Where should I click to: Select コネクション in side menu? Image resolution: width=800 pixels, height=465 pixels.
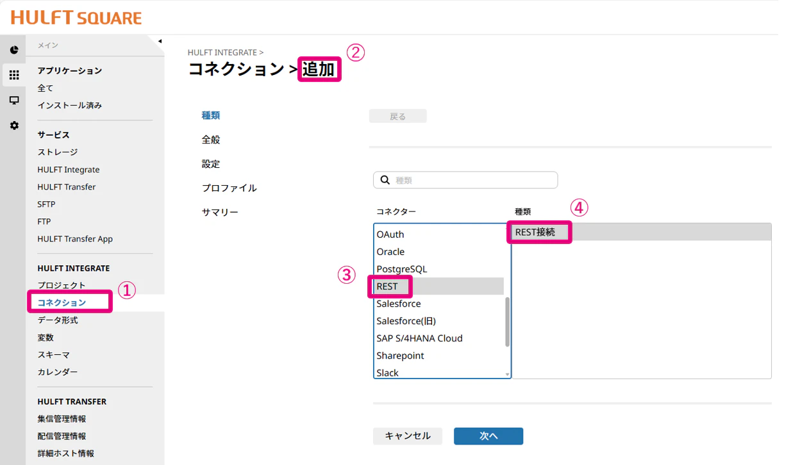click(x=62, y=302)
